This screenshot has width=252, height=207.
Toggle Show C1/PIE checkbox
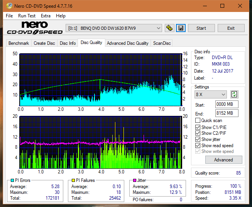(198, 127)
